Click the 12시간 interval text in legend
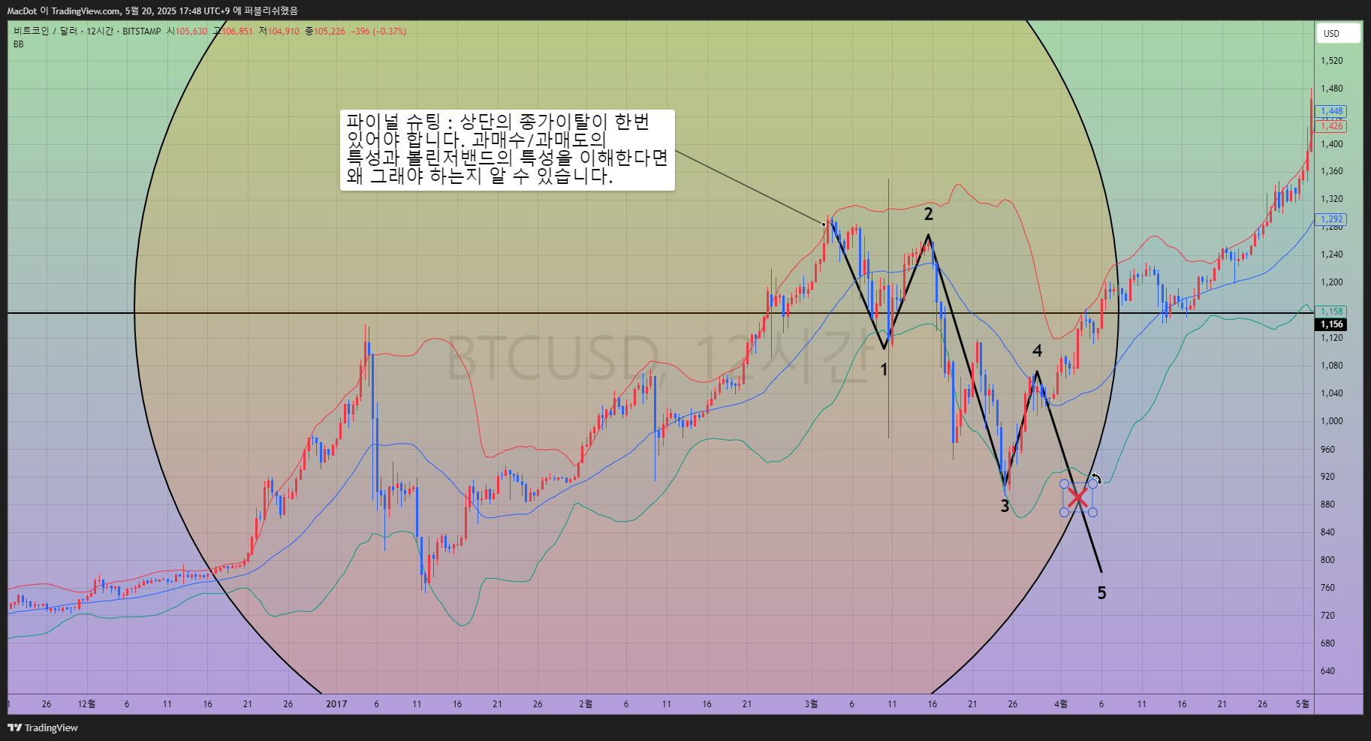The width and height of the screenshot is (1371, 741). point(100,32)
